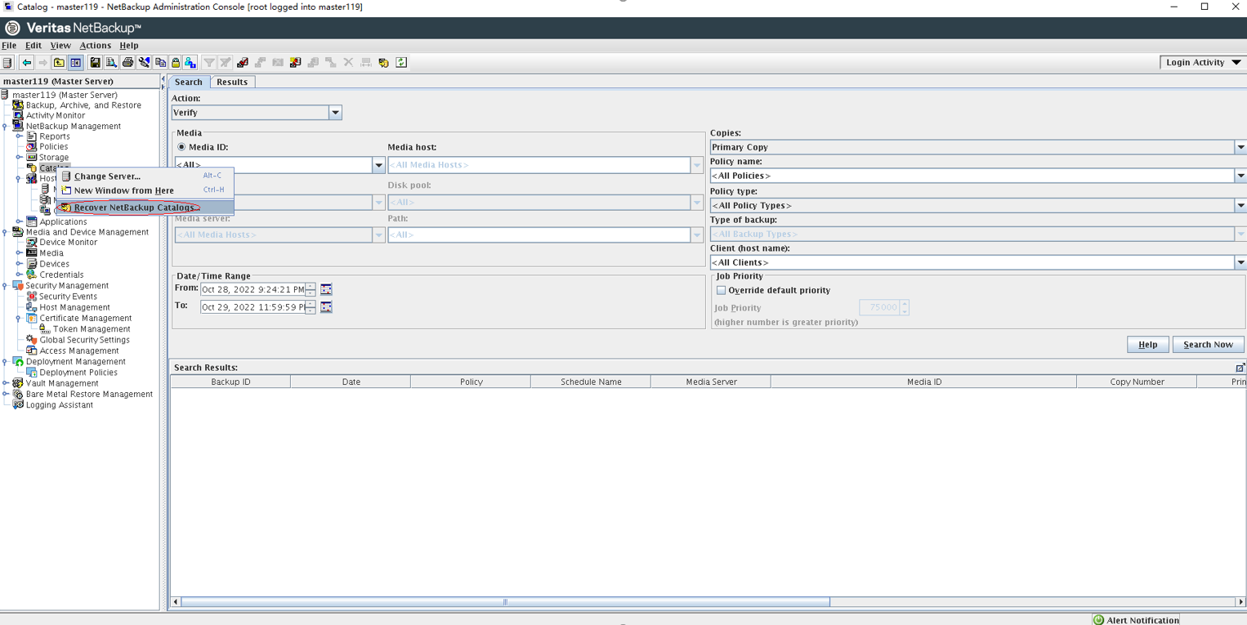Click the Help button

(1147, 344)
